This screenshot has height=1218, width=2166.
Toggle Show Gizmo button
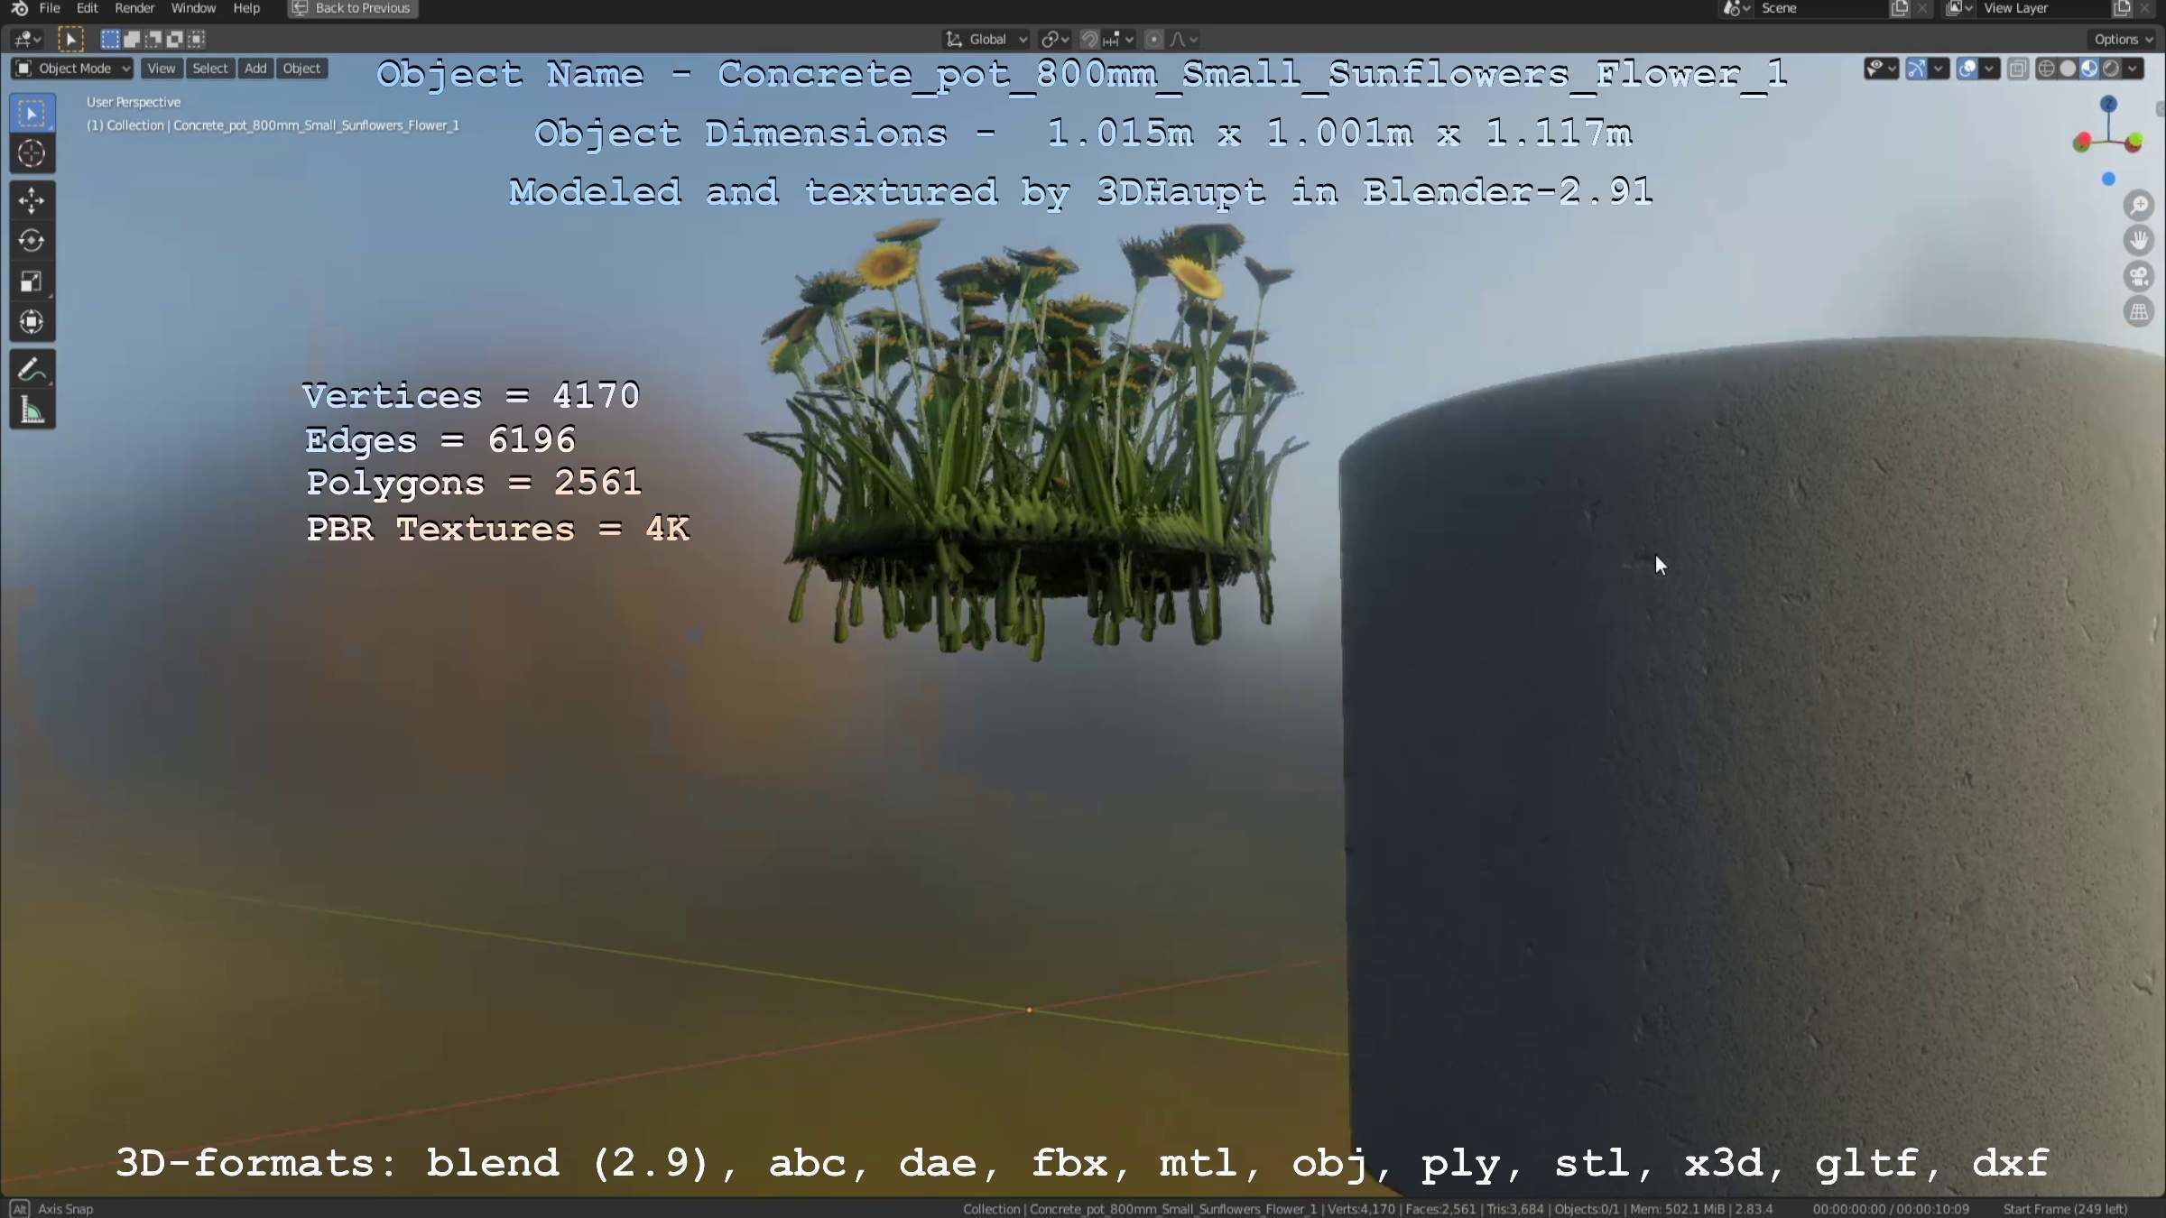pyautogui.click(x=1917, y=69)
